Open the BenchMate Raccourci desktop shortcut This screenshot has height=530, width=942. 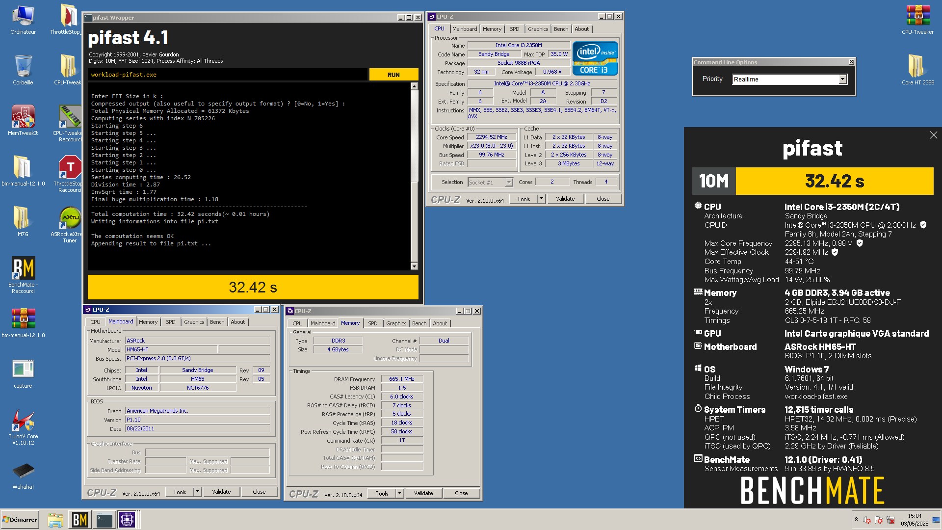tap(23, 275)
